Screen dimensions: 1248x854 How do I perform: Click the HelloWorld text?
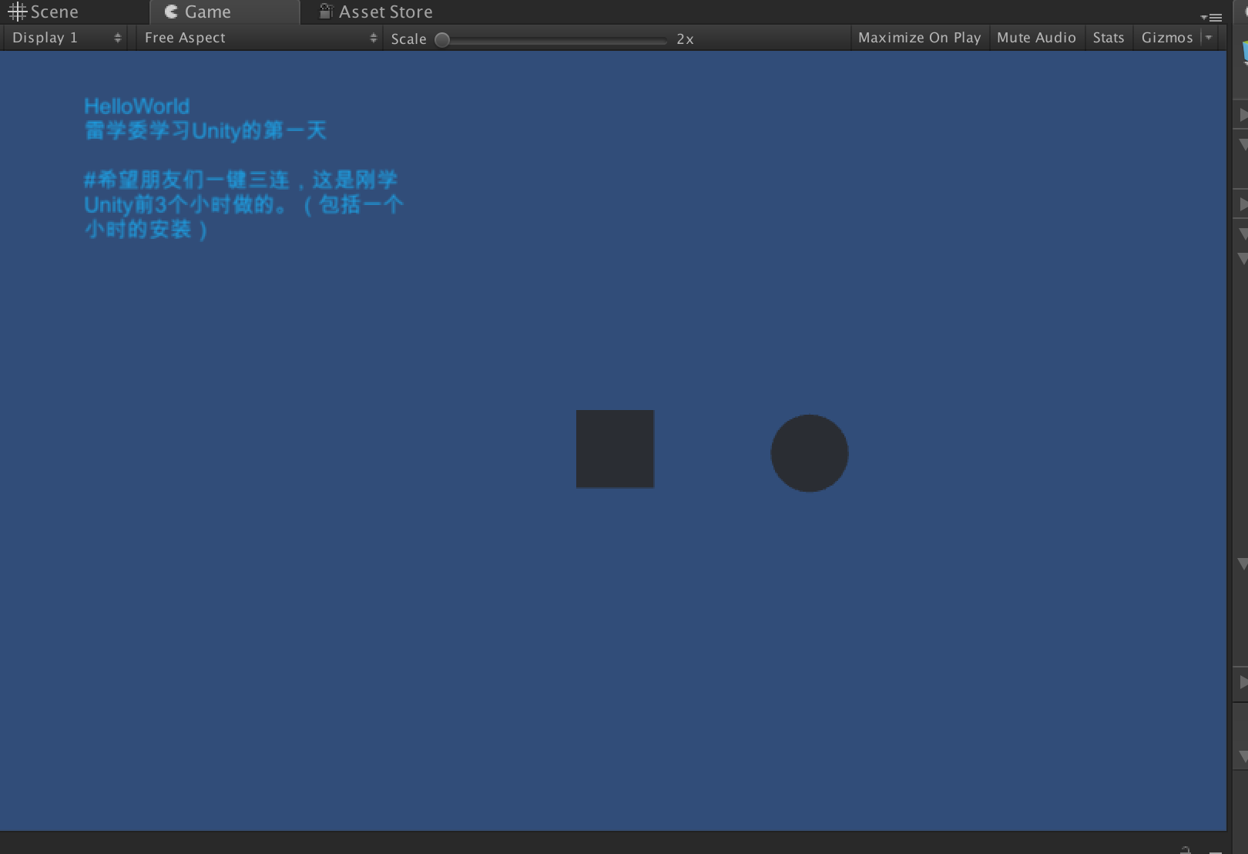pos(136,106)
